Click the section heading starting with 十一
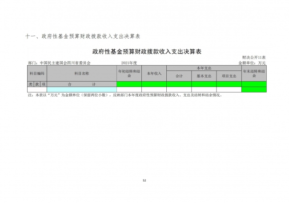The image size is (289, 203). [84, 35]
